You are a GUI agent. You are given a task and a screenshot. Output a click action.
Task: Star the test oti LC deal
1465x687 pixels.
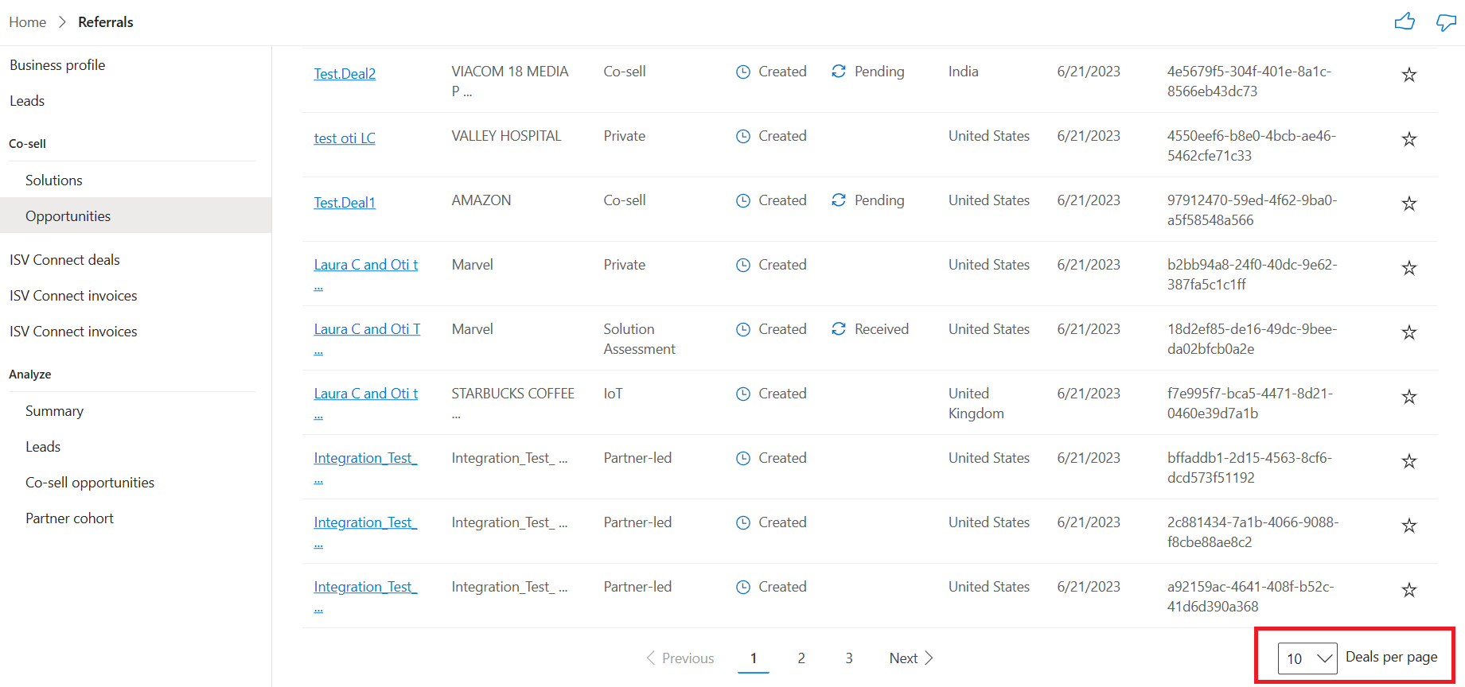click(1409, 139)
